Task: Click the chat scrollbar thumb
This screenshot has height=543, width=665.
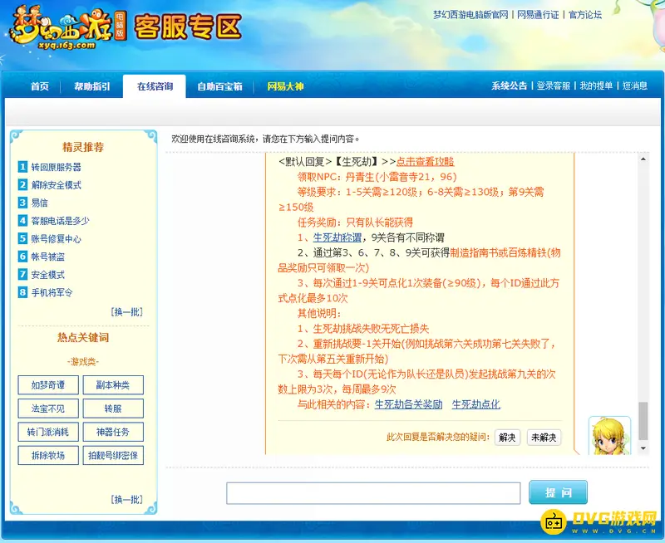Action: [643, 421]
